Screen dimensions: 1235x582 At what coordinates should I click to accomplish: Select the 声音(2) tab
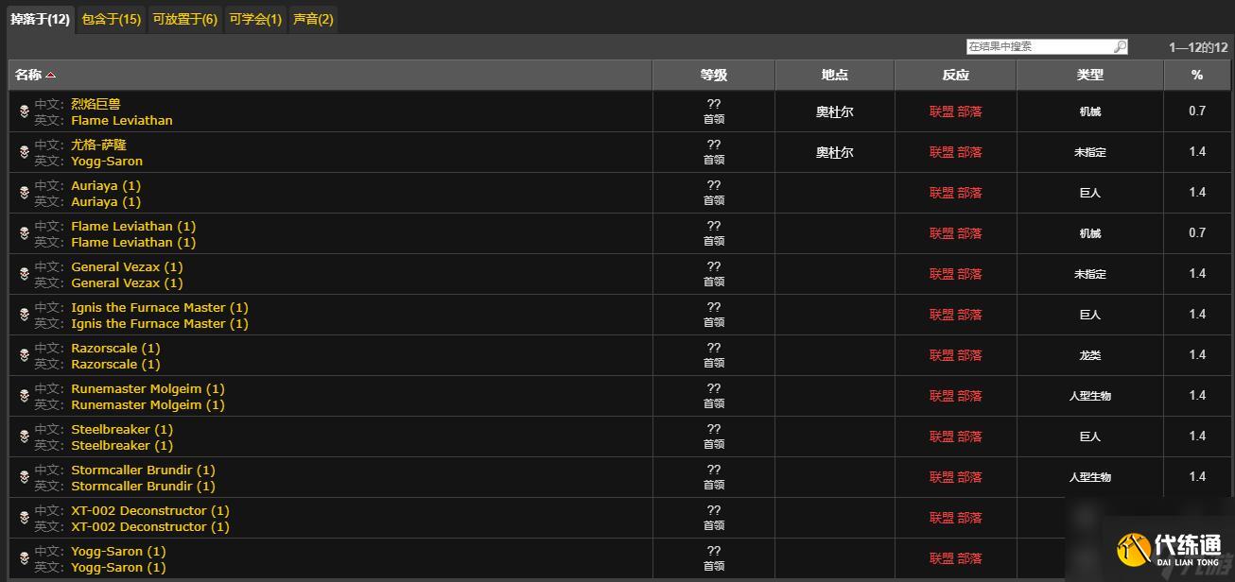313,19
